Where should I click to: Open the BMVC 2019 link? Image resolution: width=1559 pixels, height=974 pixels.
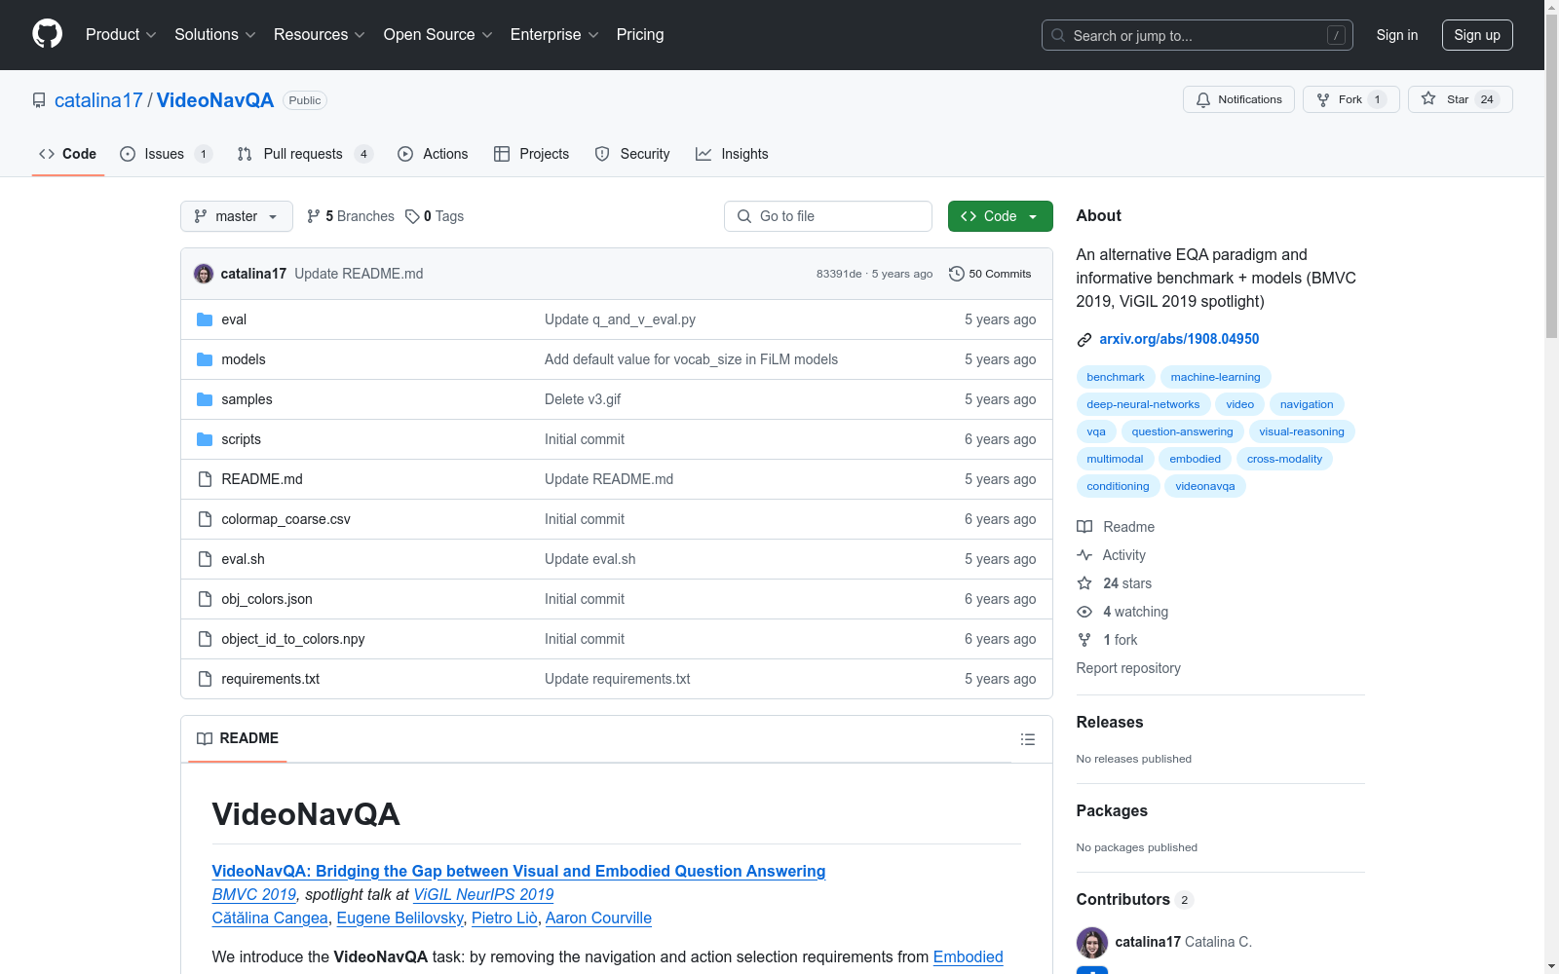[x=254, y=894]
